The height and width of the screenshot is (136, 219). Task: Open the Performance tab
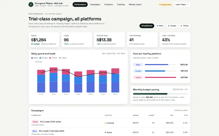pyautogui.click(x=80, y=4)
